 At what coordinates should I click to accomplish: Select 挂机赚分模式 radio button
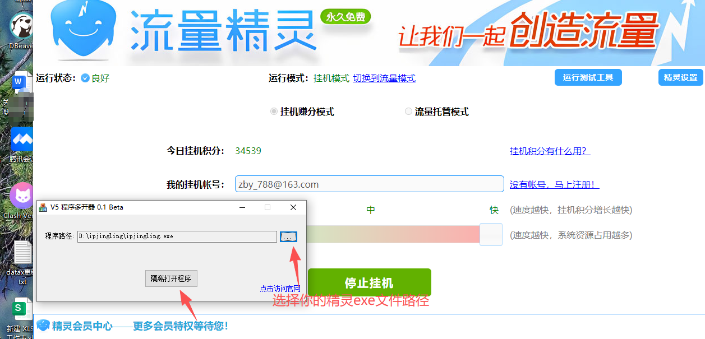click(x=274, y=112)
